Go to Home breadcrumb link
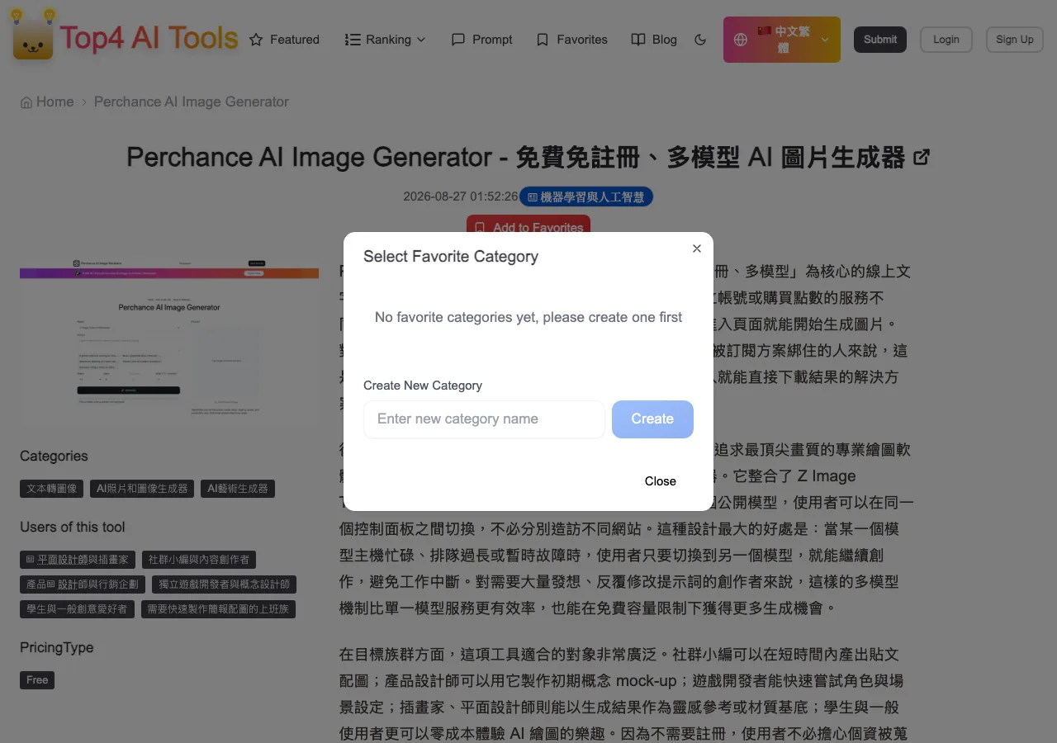 click(x=47, y=102)
